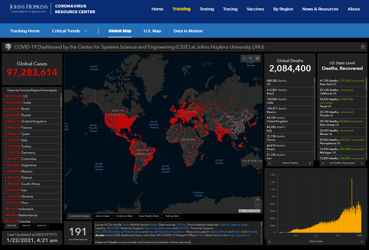Image resolution: width=369 pixels, height=250 pixels.
Task: Open Vaccines in the top navigation
Action: [255, 9]
